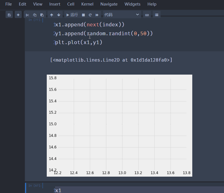Click the 13.0 x-axis label on the plot
224x193 pixels.
point(122,173)
